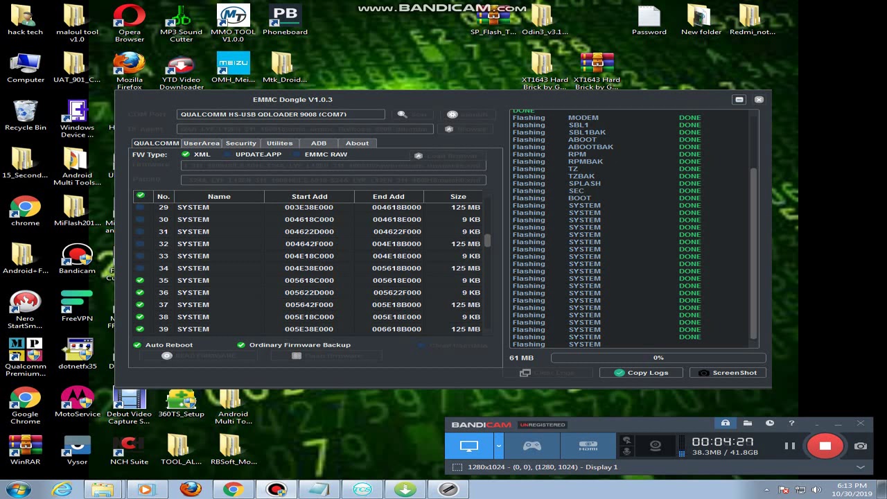Open MP3 Sound Cutter desktop shortcut
The width and height of the screenshot is (887, 499).
pyautogui.click(x=181, y=23)
